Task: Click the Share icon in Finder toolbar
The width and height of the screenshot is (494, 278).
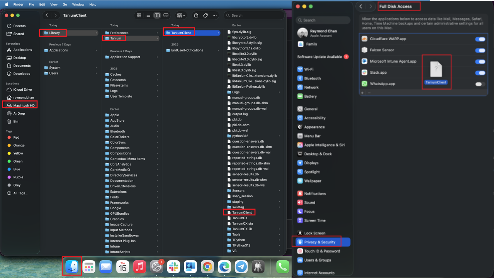Action: (x=196, y=15)
